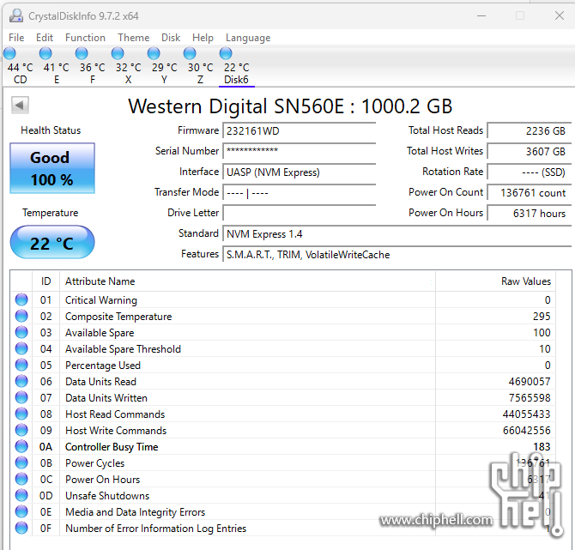The width and height of the screenshot is (575, 550).
Task: Click the Features field with S.M.A.R.T., TRIM
Action: click(x=397, y=255)
